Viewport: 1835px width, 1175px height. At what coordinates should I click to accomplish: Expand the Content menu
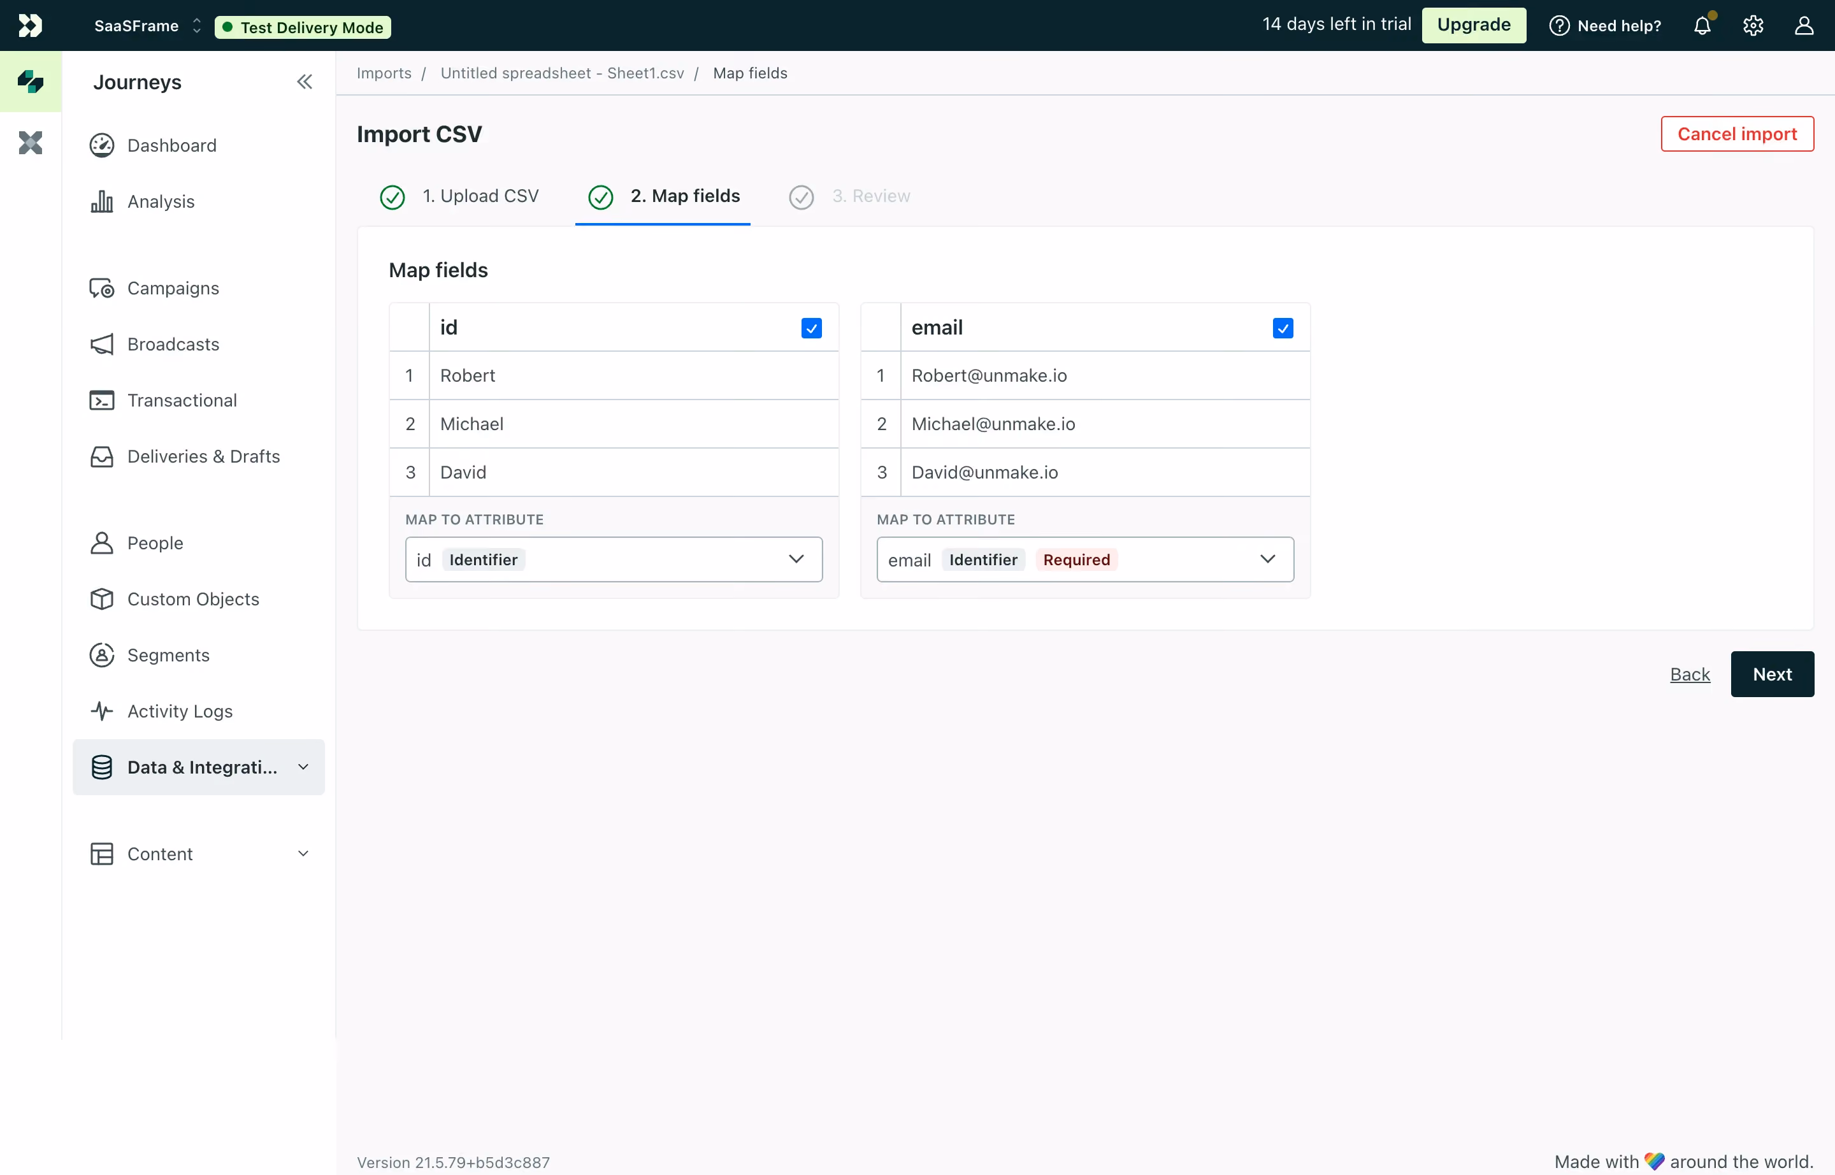pos(198,854)
